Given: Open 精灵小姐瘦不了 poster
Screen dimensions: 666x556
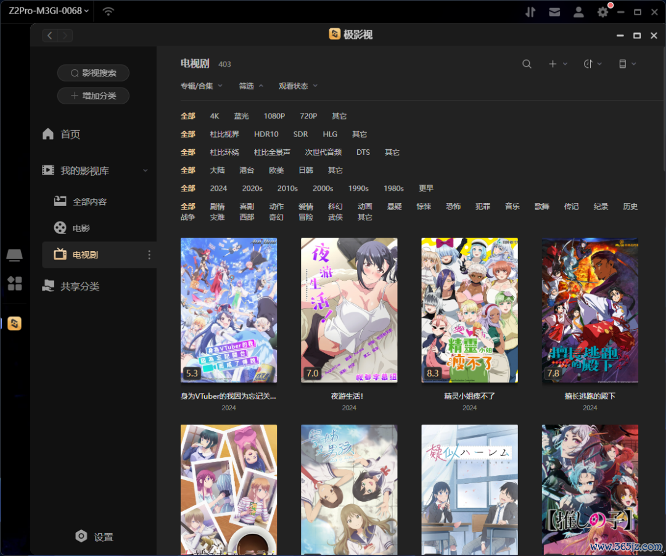Looking at the screenshot, I should tap(469, 310).
